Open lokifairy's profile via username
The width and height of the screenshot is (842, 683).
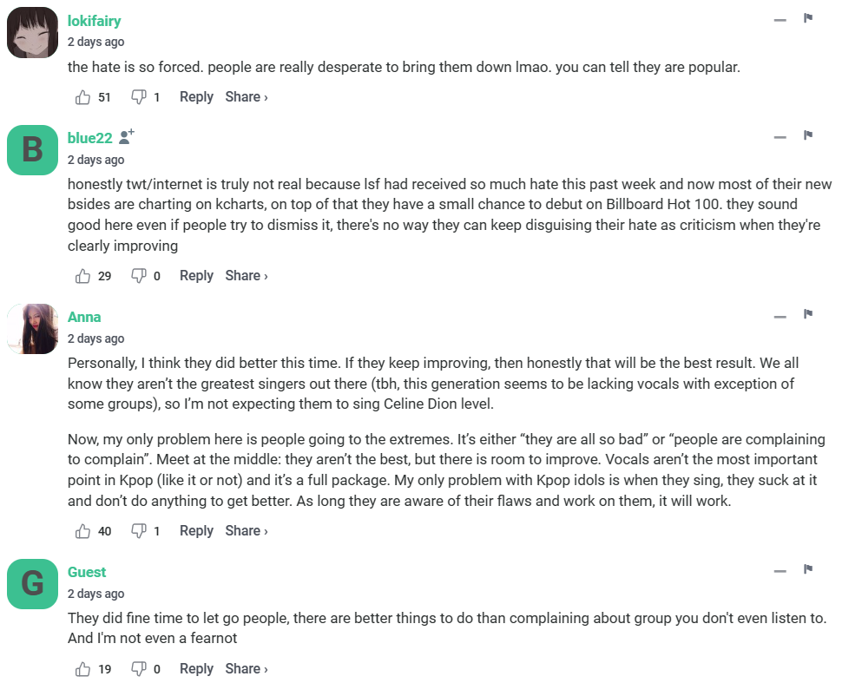[x=95, y=21]
